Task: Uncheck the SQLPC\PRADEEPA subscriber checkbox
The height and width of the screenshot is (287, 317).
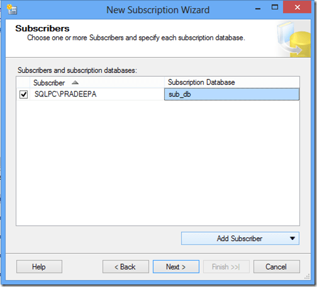Action: [23, 94]
